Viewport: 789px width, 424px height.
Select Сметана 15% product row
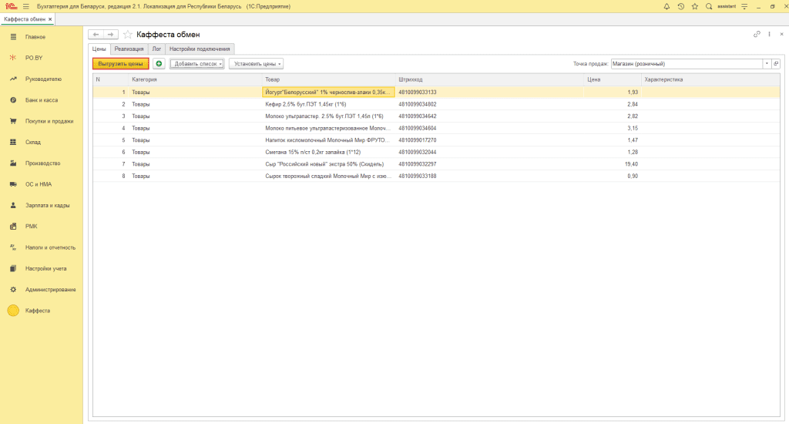click(436, 152)
